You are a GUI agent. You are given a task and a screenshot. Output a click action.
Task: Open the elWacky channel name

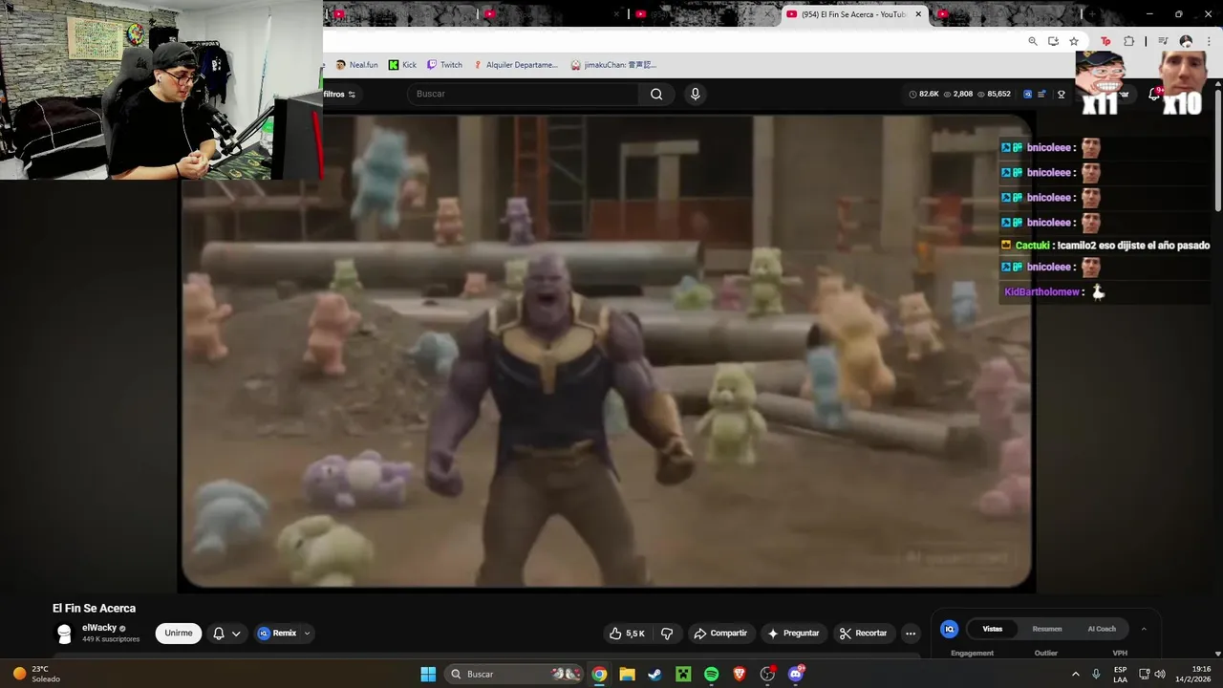coord(98,628)
